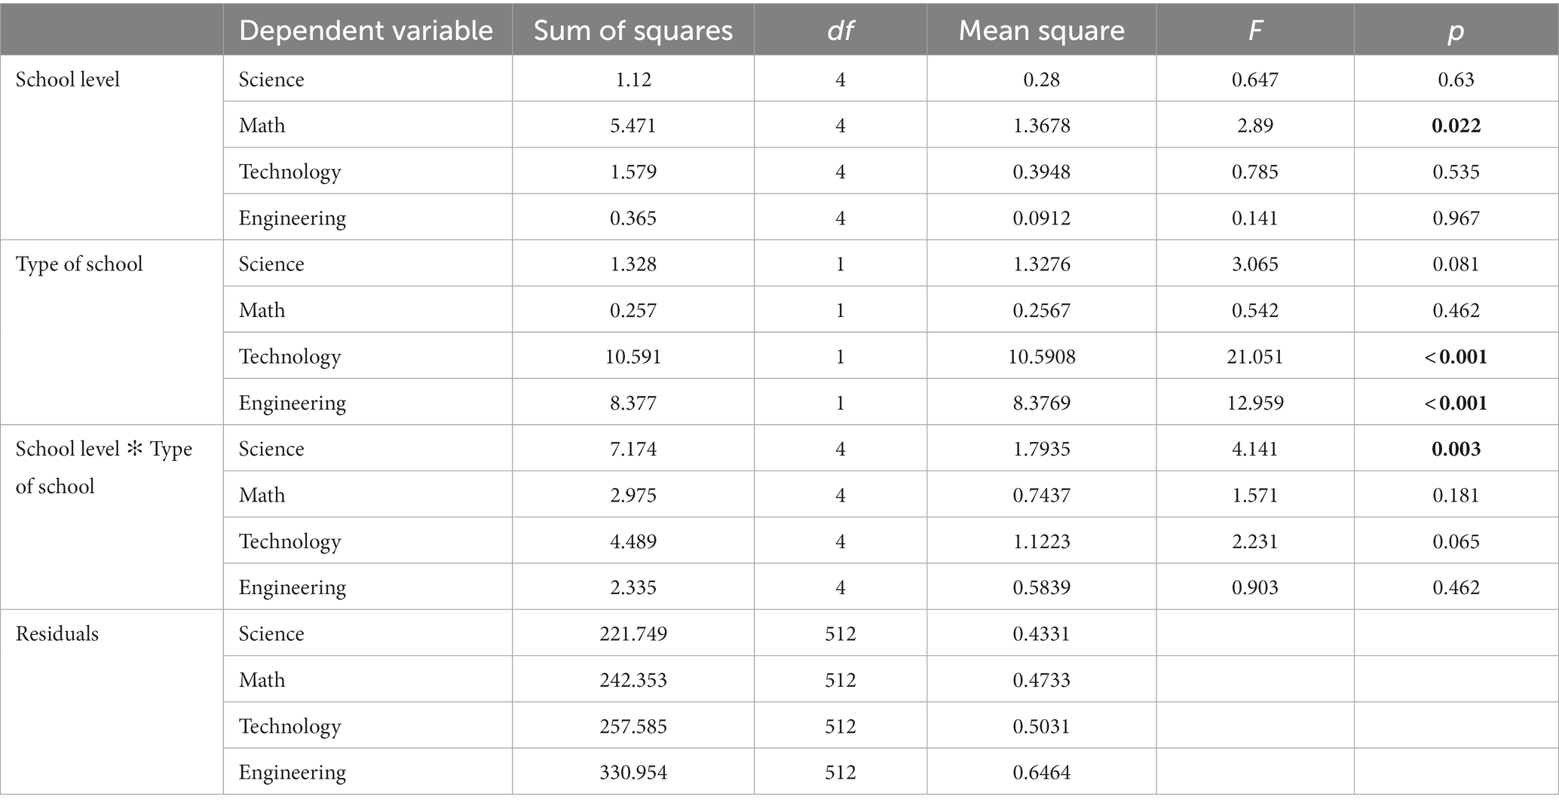Click the df column header
The image size is (1559, 808).
(841, 31)
